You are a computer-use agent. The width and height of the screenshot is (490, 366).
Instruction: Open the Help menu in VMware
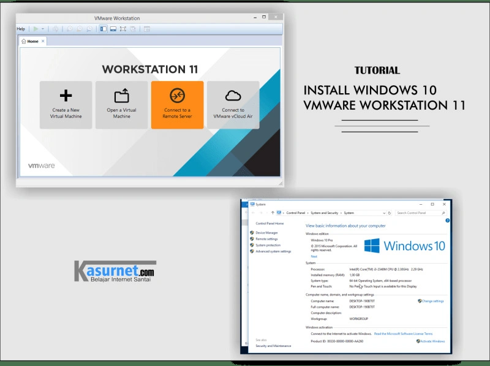click(x=21, y=29)
